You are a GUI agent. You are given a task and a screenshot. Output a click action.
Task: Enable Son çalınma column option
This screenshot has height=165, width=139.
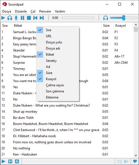point(58,91)
